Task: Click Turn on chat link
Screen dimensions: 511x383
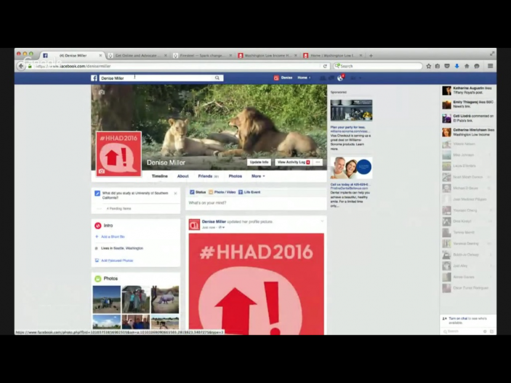Action: pos(458,318)
